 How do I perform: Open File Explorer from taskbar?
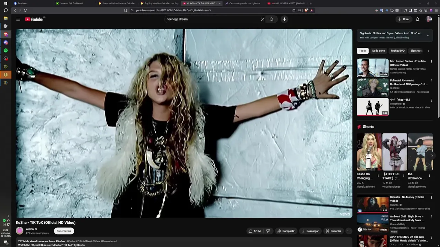click(x=5, y=18)
